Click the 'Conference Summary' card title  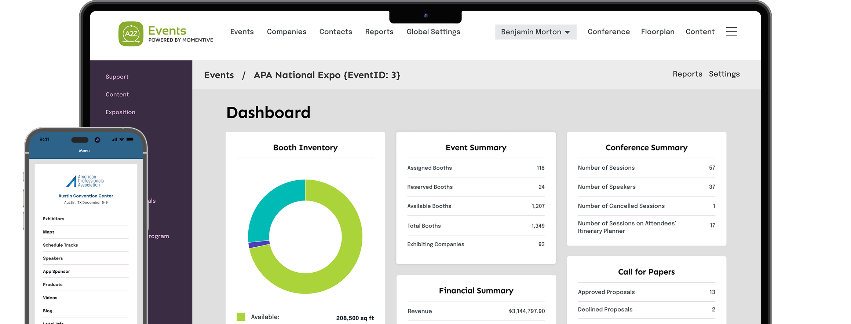[646, 148]
